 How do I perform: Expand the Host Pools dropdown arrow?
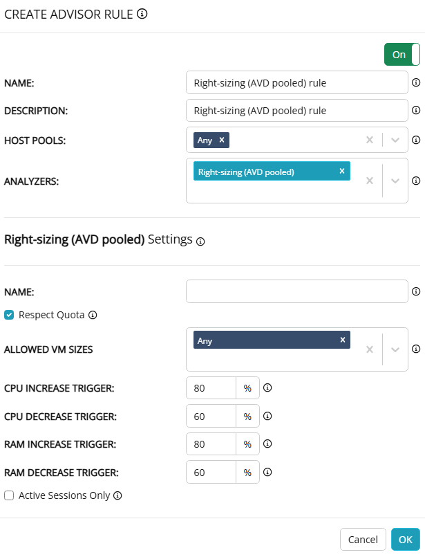[x=395, y=140]
